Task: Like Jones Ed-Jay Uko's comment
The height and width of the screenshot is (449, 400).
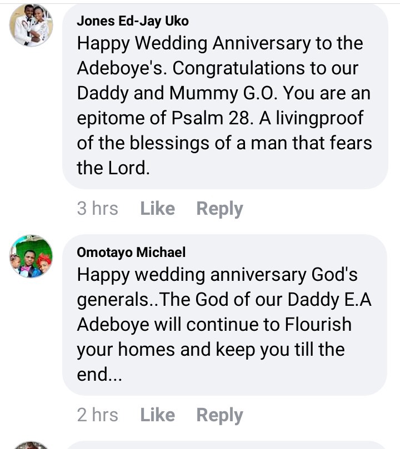Action: [x=157, y=209]
